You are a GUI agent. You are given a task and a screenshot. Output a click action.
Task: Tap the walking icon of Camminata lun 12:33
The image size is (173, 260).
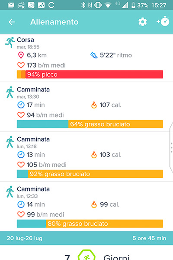click(10, 192)
